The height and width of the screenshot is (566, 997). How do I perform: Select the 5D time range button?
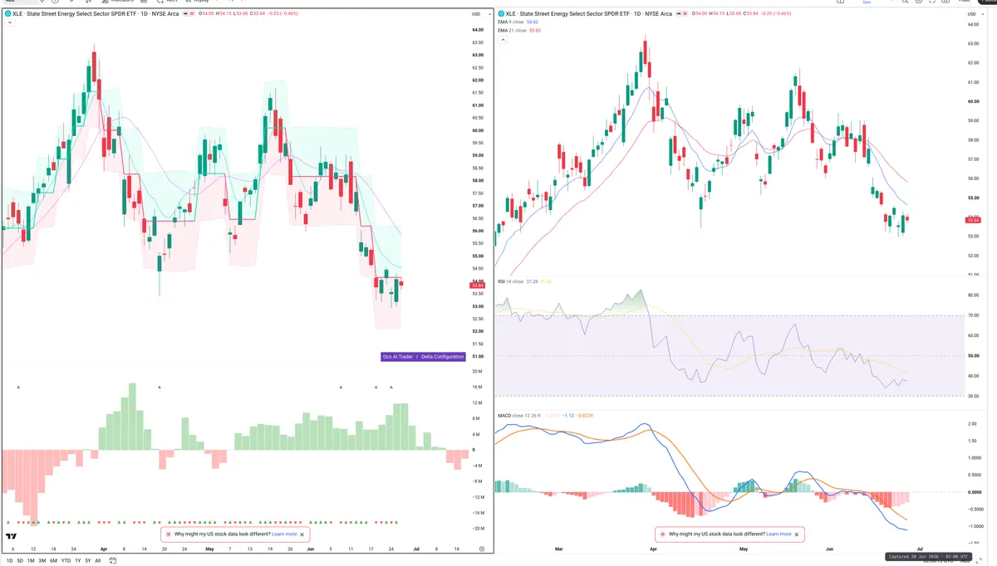coord(20,560)
